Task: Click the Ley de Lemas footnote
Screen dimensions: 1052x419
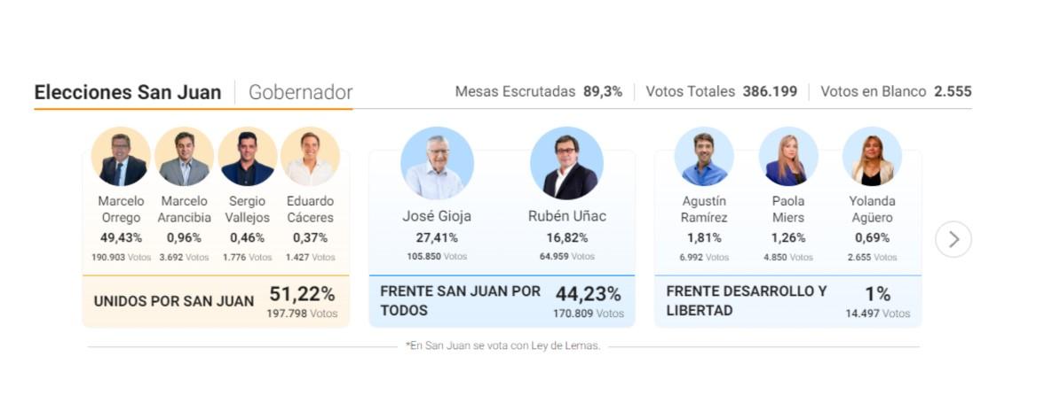Action: point(503,345)
